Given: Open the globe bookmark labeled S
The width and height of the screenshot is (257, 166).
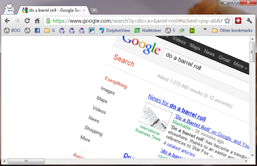Looking at the screenshot, I should point(170,30).
